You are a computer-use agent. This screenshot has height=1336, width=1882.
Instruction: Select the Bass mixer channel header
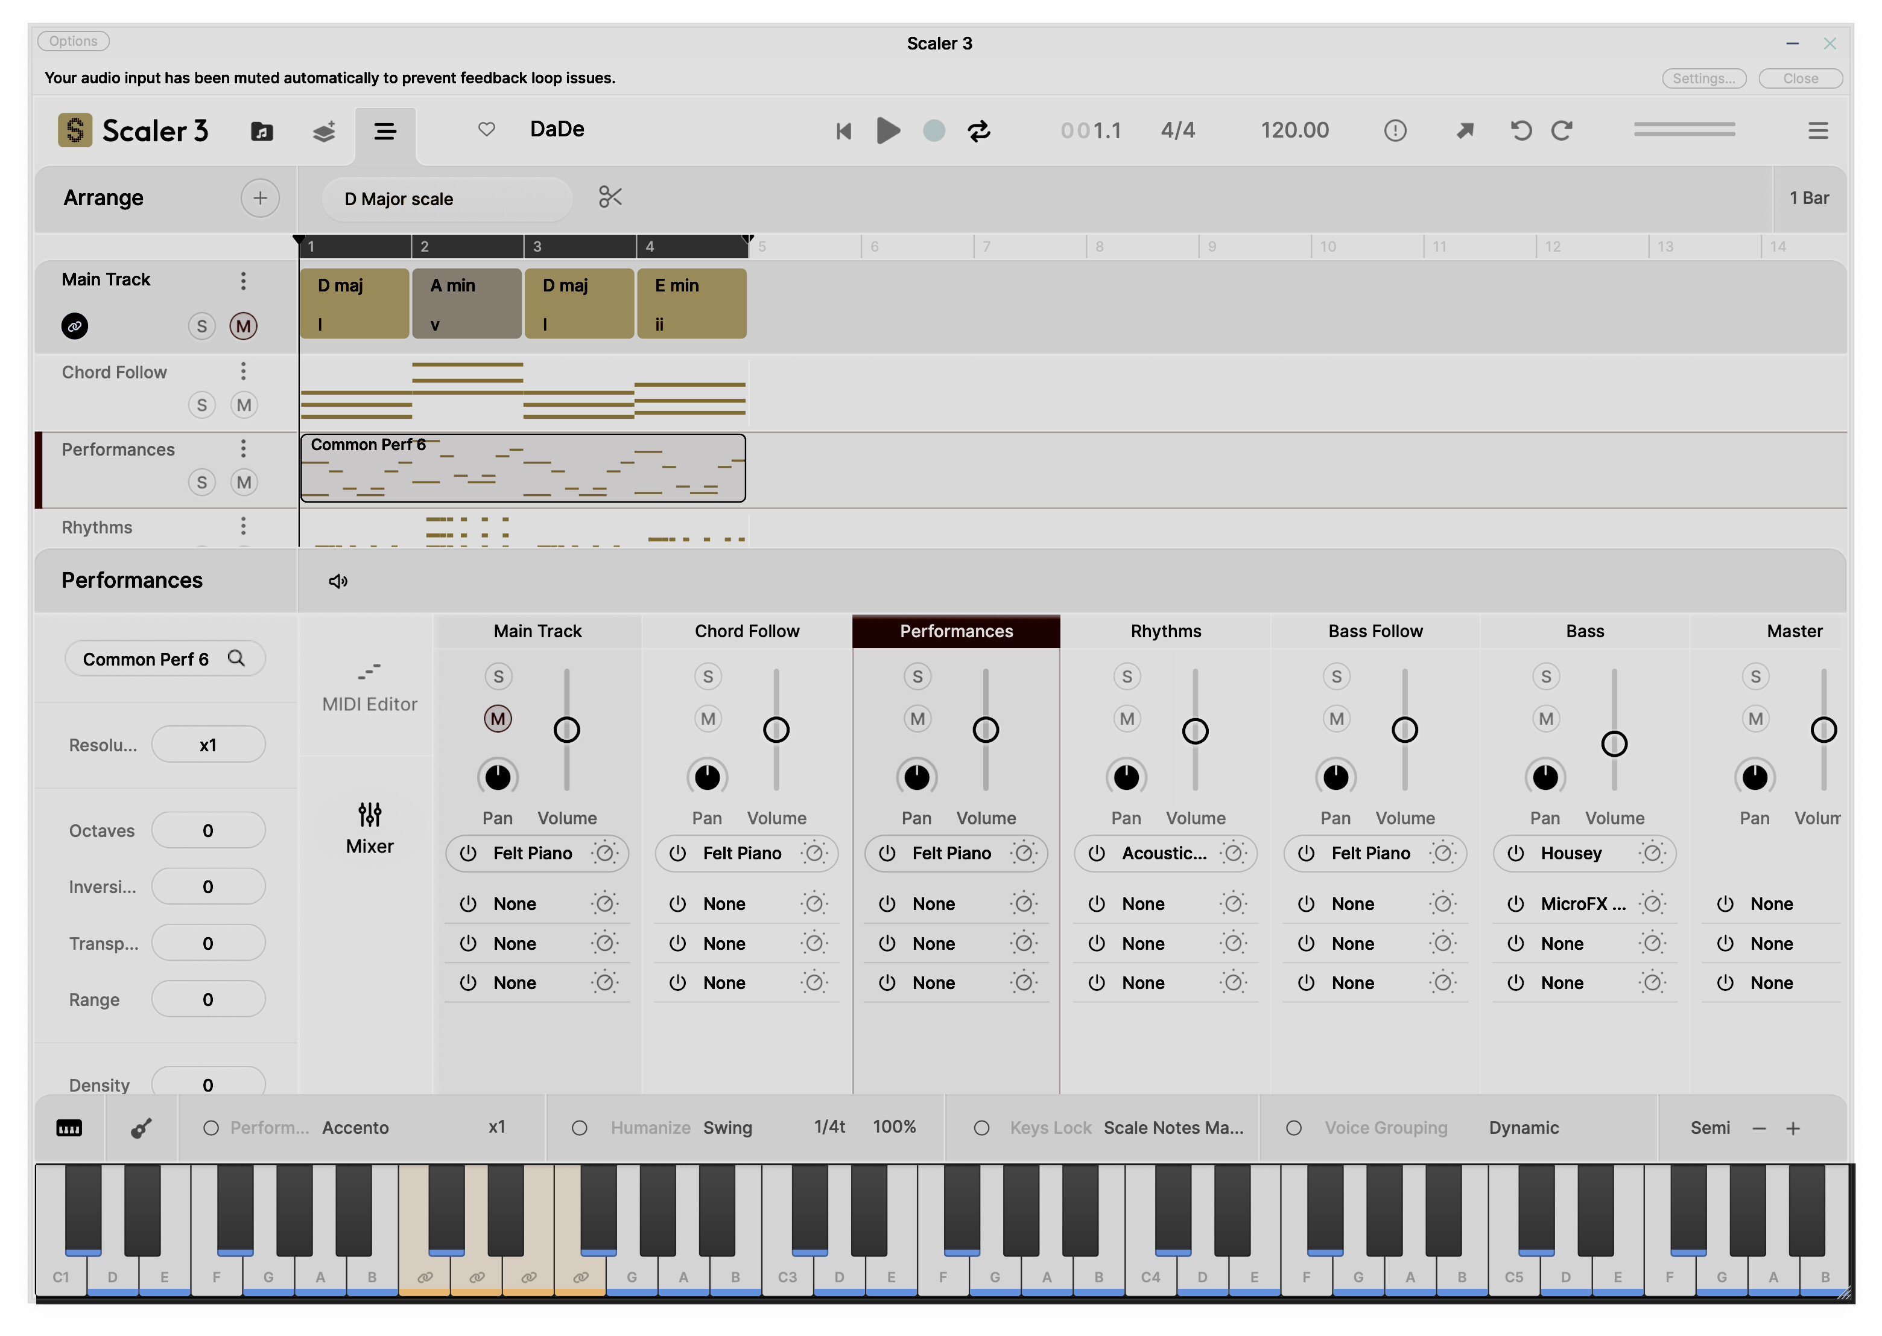pyautogui.click(x=1585, y=631)
